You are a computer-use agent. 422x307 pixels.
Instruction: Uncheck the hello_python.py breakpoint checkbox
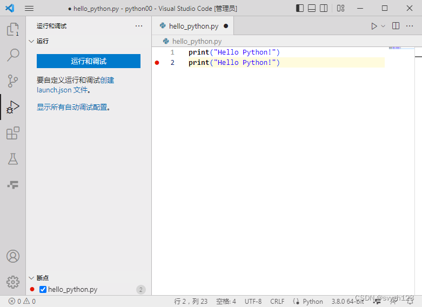43,289
